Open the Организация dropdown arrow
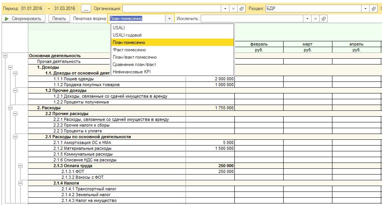The image size is (382, 205). click(225, 8)
